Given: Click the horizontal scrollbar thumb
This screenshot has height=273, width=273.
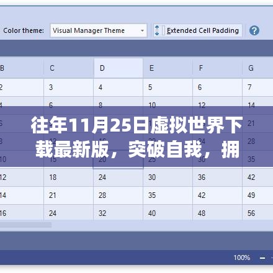Looking at the screenshot, I should coord(25,225).
